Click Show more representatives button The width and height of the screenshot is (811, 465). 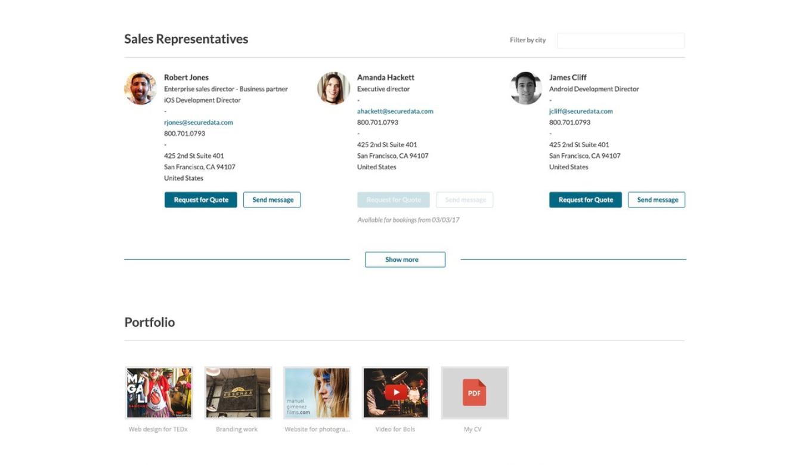[x=405, y=259]
